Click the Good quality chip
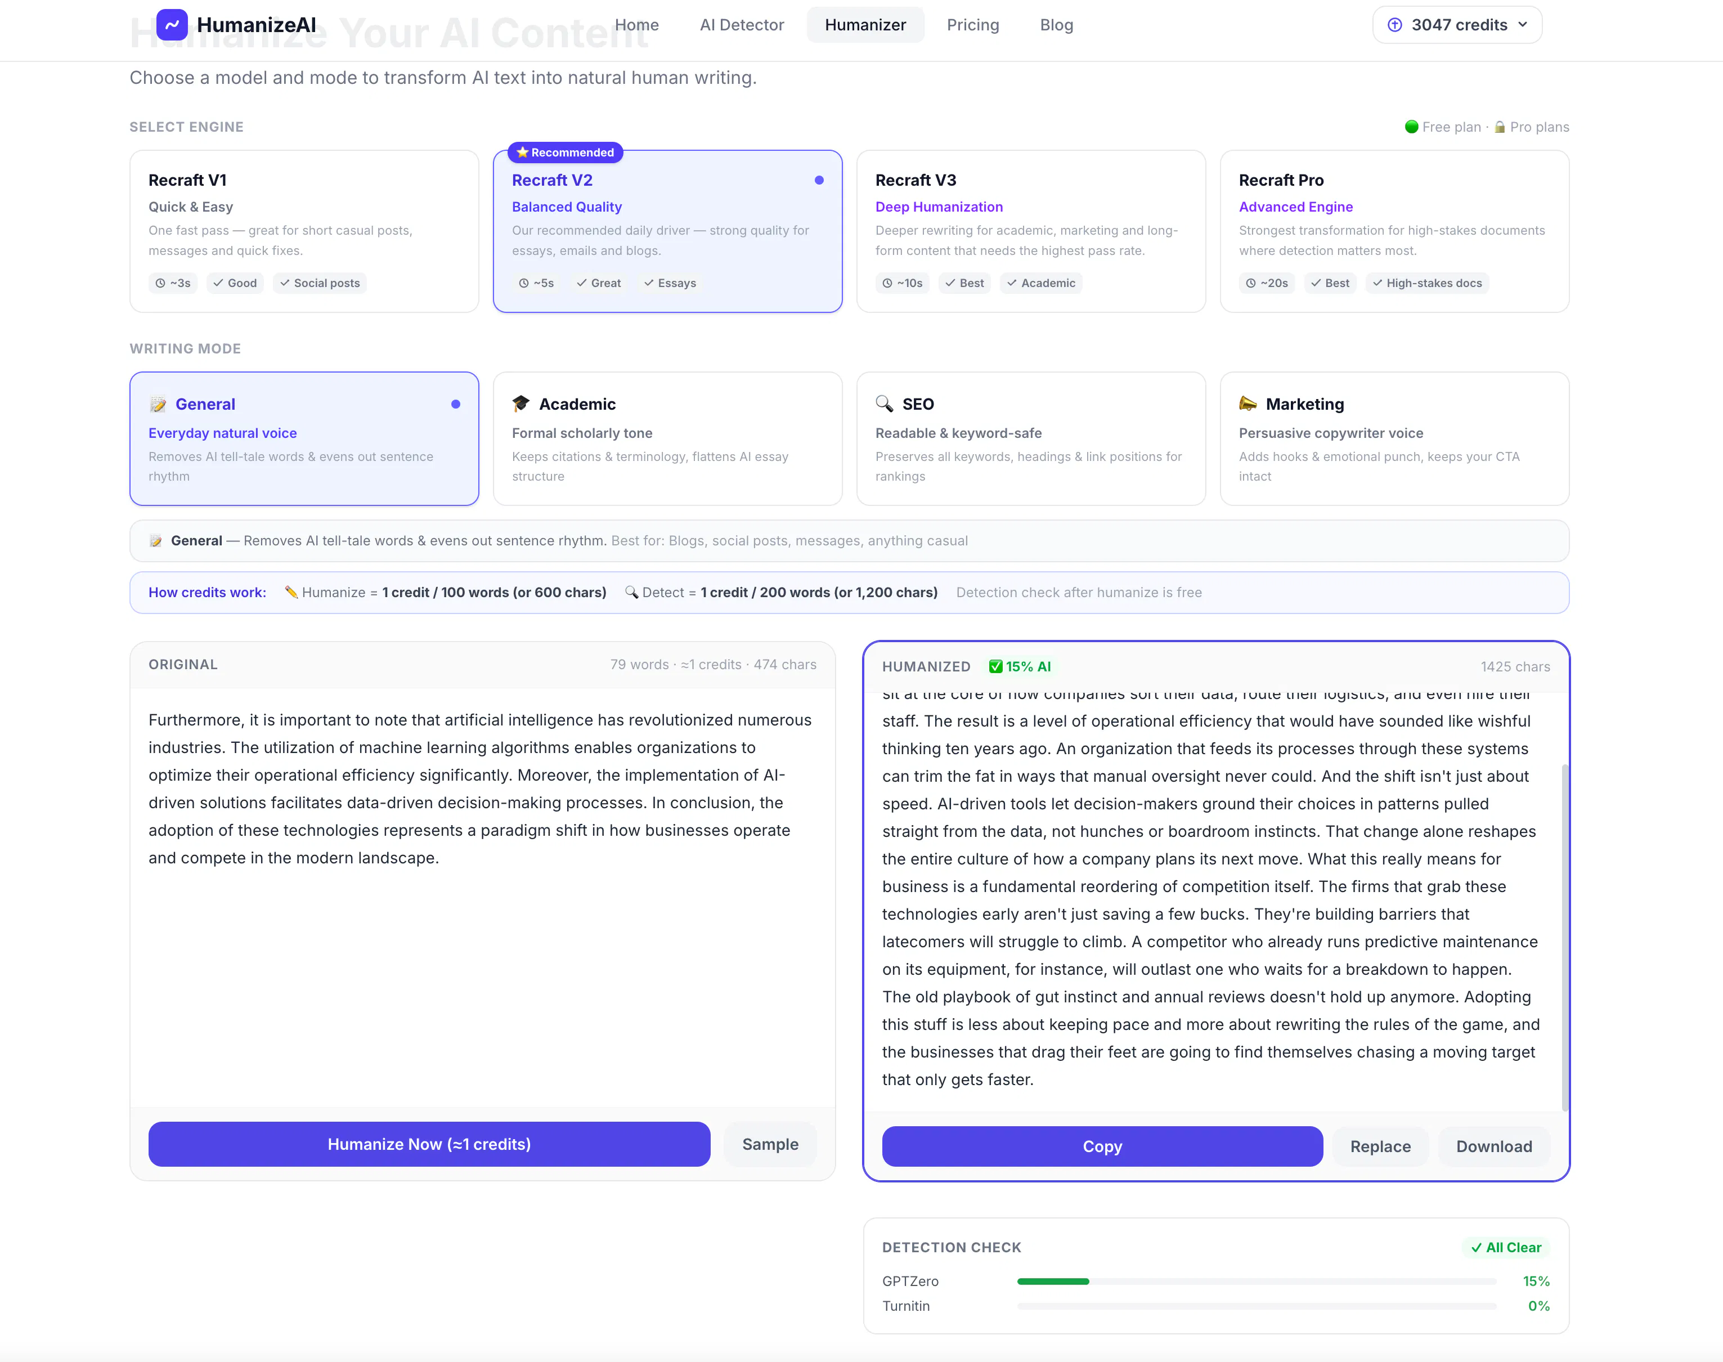The width and height of the screenshot is (1723, 1362). pos(235,283)
